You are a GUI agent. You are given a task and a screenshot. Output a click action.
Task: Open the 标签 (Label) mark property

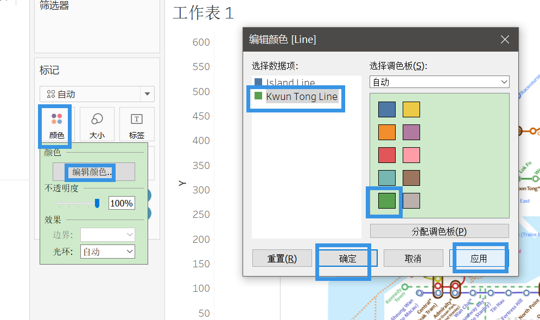136,124
